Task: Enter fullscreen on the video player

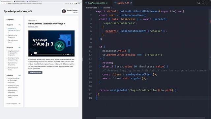Action: [73, 55]
